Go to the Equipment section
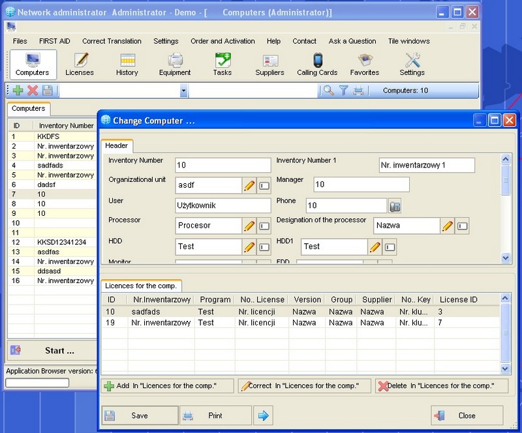Viewport: 522px width, 433px height. coord(175,65)
